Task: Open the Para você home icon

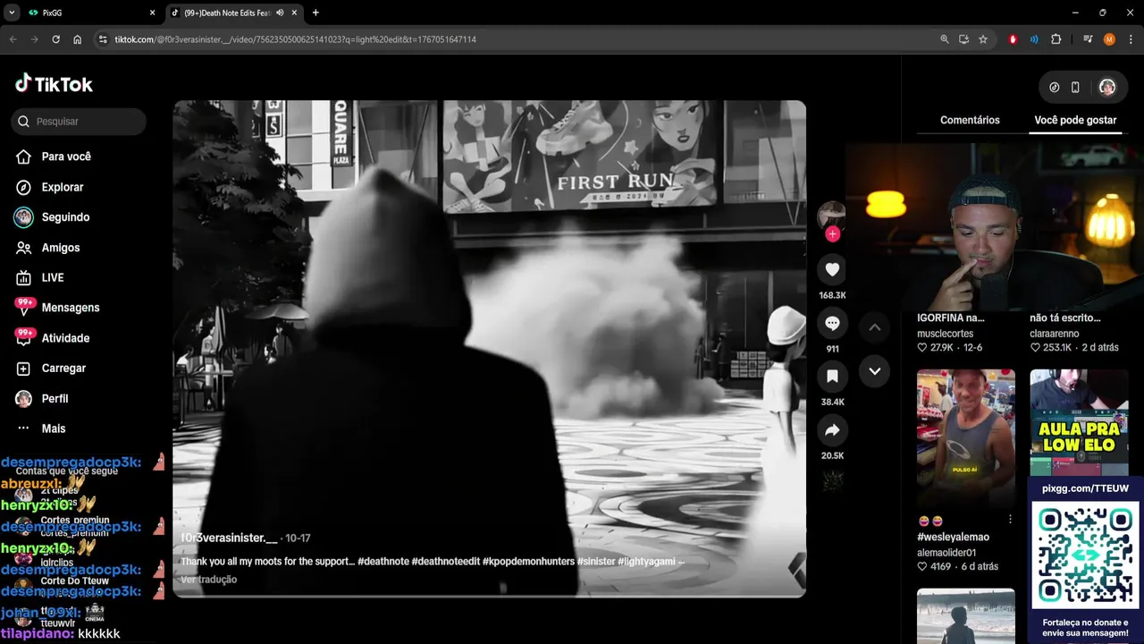Action: (x=24, y=157)
